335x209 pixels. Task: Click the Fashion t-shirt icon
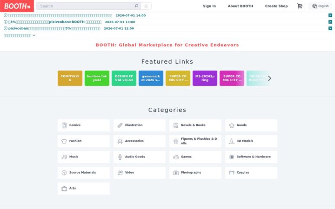pyautogui.click(x=64, y=141)
